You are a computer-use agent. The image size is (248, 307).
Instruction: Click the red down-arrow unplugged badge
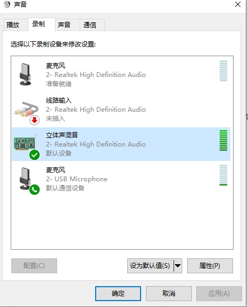[34, 120]
